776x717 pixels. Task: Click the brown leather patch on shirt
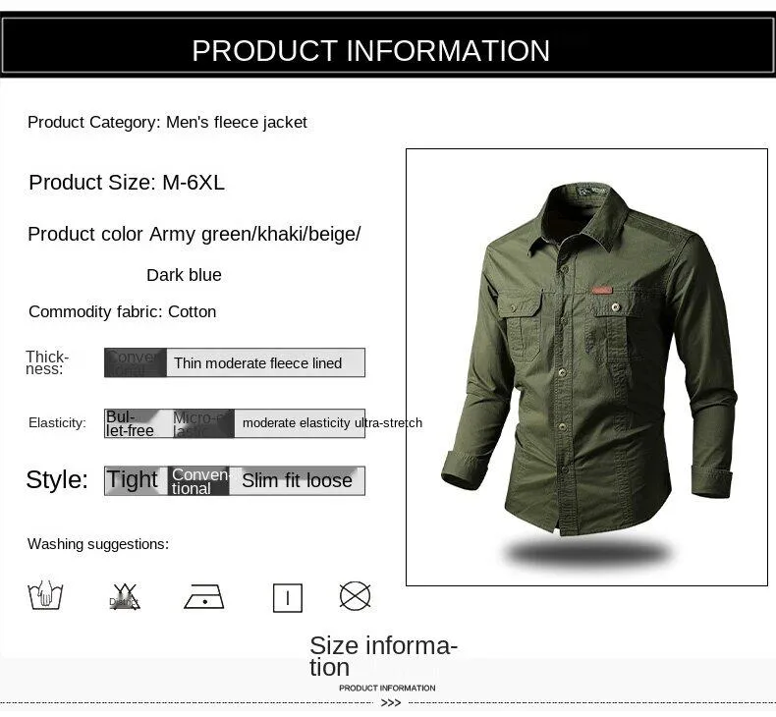pyautogui.click(x=600, y=291)
